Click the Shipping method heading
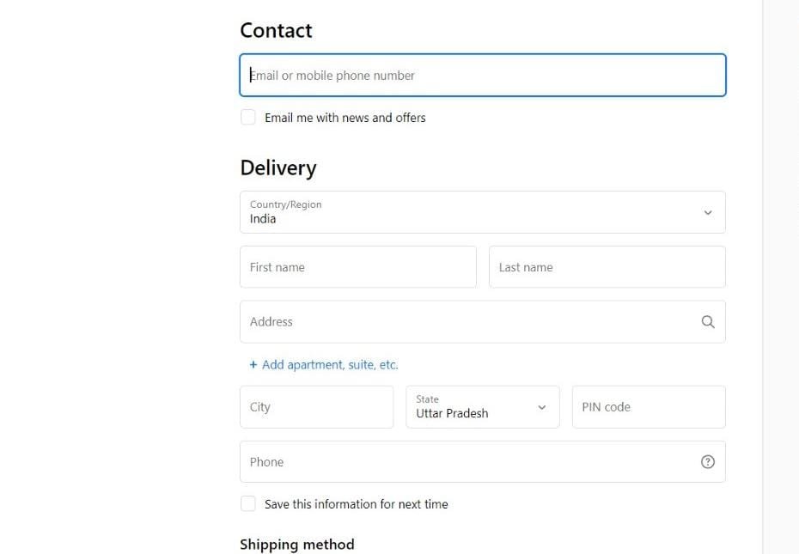The height and width of the screenshot is (554, 799). tap(297, 544)
